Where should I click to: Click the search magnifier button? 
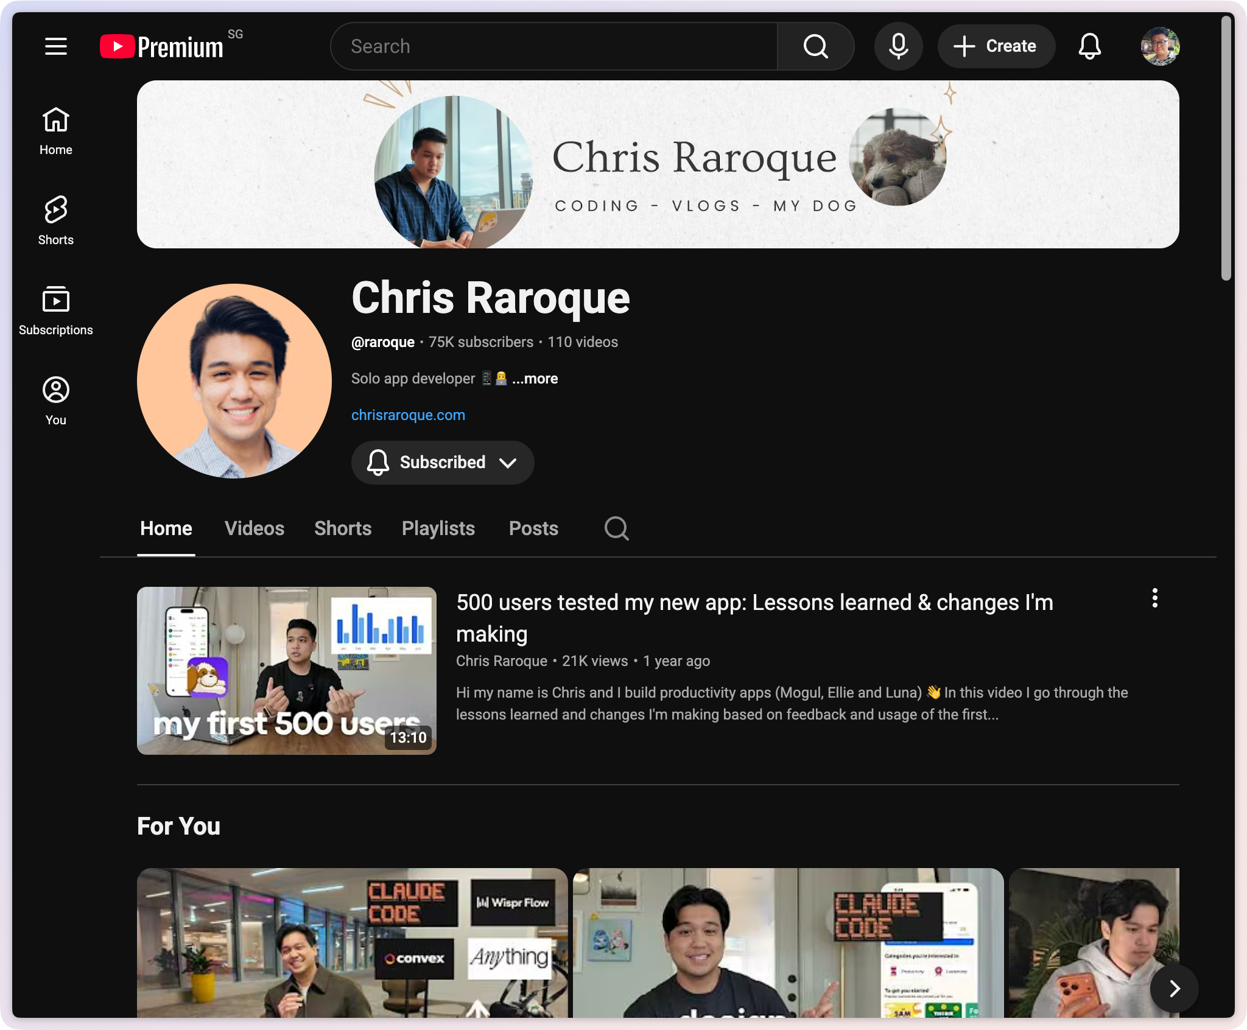tap(815, 46)
